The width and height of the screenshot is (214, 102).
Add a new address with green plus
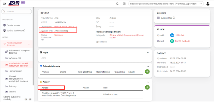click(147, 87)
